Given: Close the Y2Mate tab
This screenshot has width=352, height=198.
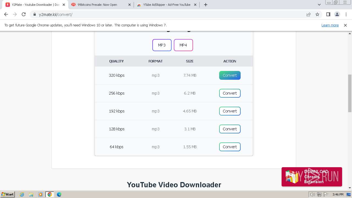Looking at the screenshot, I should 64,5.
